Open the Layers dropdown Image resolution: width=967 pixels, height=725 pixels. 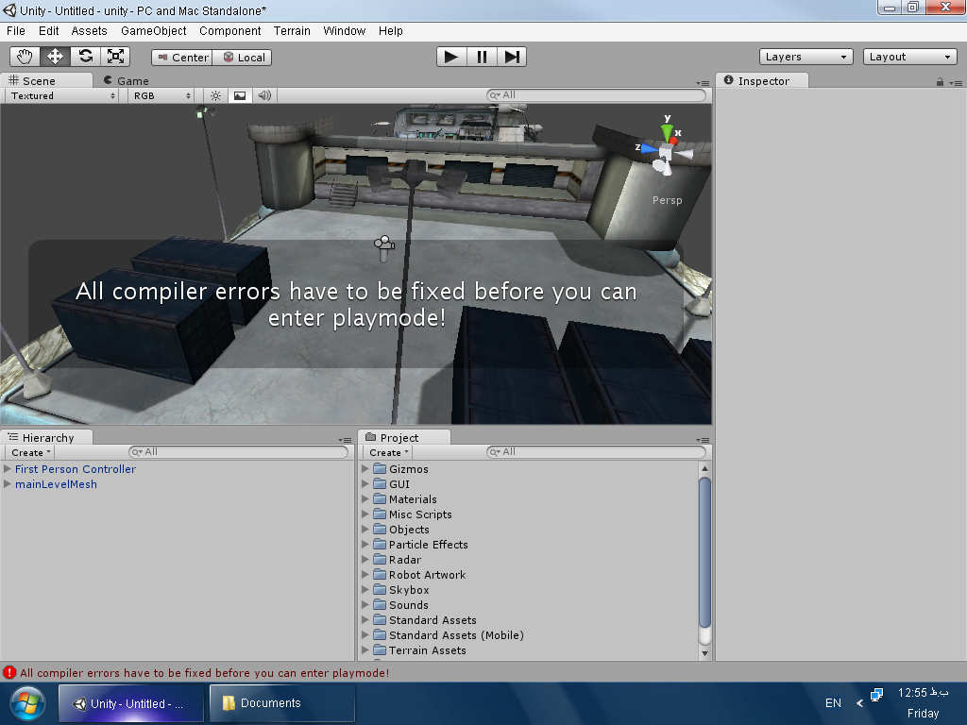(806, 57)
